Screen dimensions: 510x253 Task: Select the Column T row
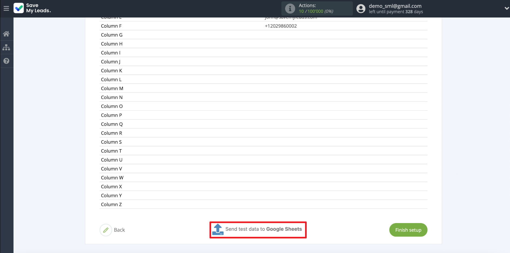264,151
